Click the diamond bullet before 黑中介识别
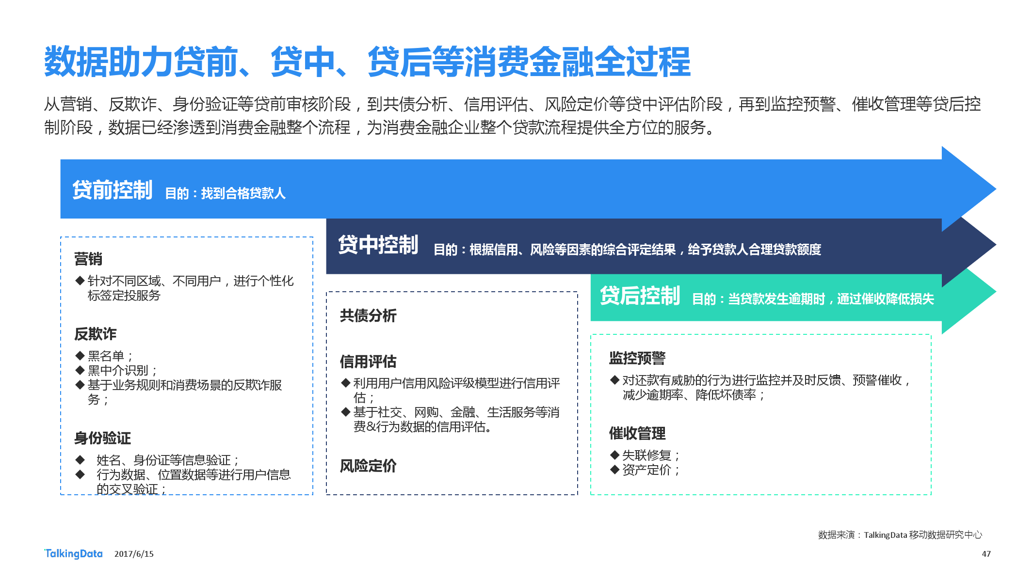 pos(81,370)
